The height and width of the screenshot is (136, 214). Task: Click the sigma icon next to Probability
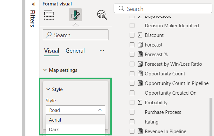click(140, 103)
